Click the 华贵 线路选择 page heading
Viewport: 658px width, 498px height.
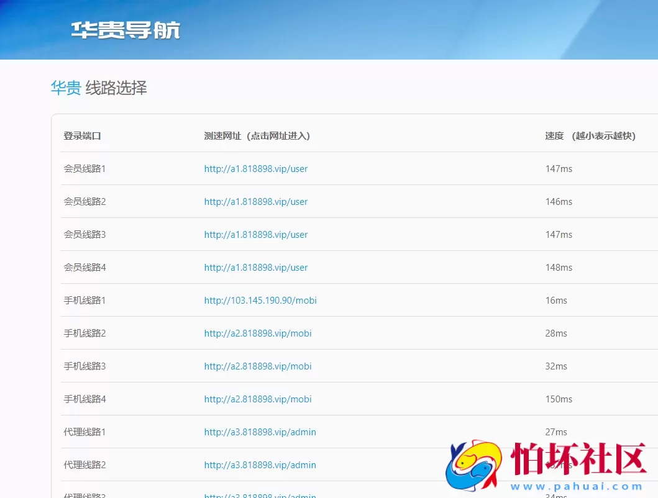coord(98,88)
